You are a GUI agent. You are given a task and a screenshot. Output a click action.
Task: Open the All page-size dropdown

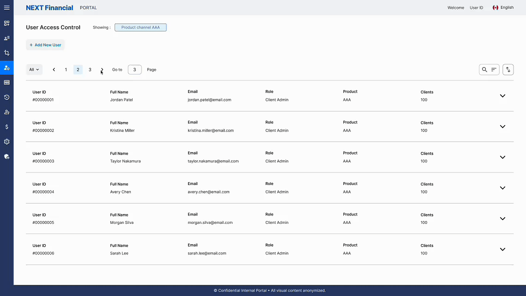click(34, 69)
